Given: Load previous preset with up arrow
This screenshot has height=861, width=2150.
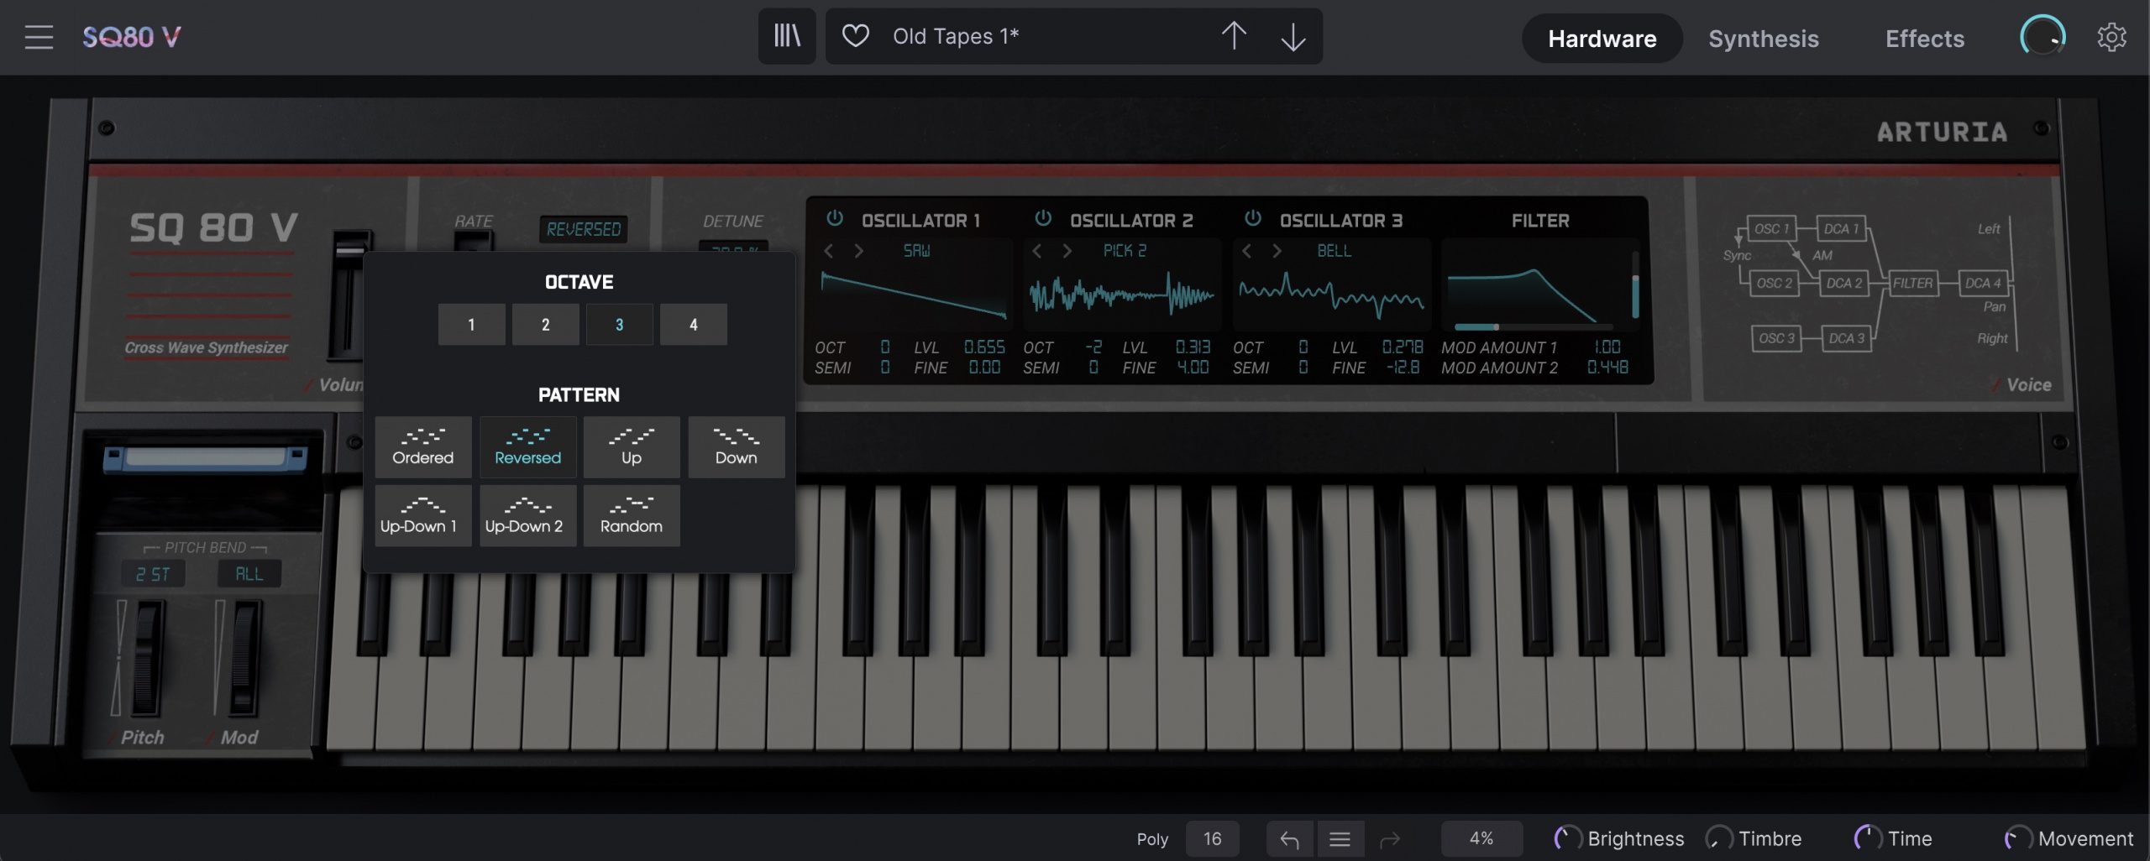Looking at the screenshot, I should click(1234, 36).
